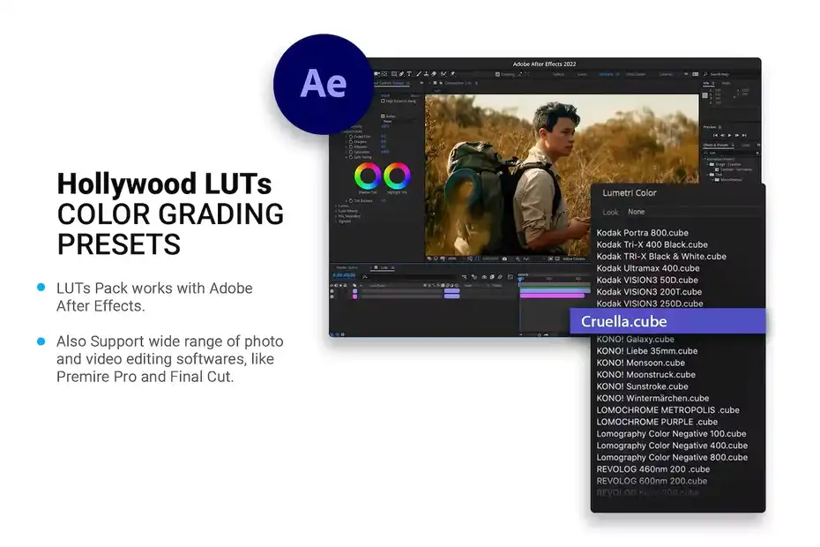
Task: Select the Type tool in toolbar
Action: click(x=409, y=74)
